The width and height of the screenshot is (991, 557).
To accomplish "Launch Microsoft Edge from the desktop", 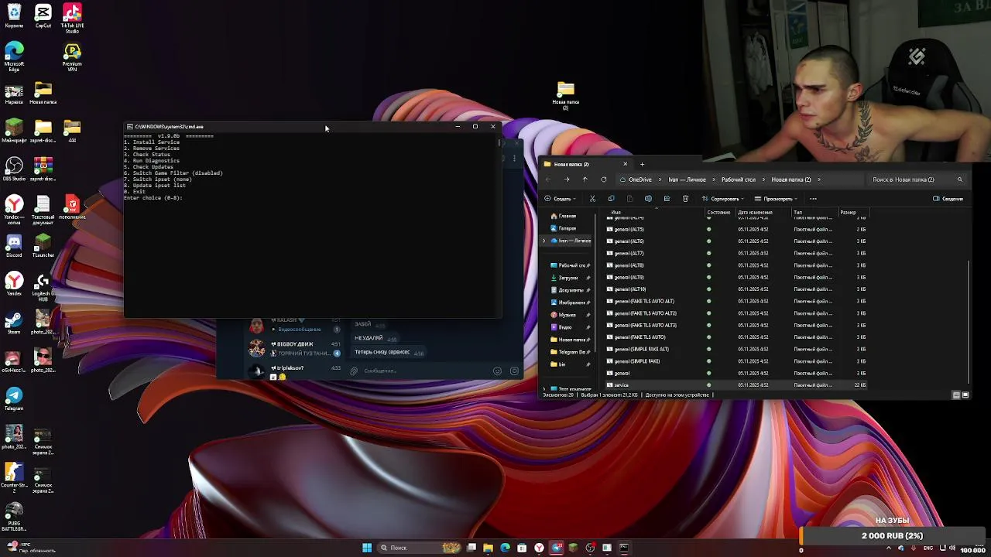I will point(14,56).
